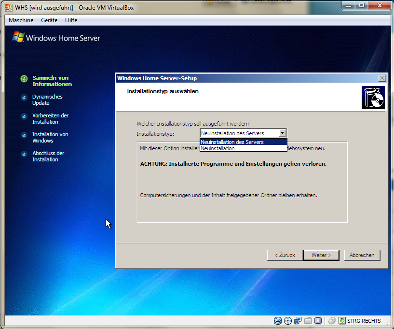394x329 pixels.
Task: Open the Maschine menu
Action: [21, 20]
